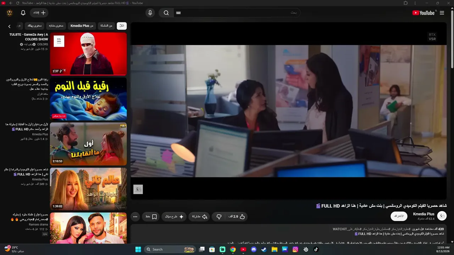Open the three-dot more actions menu

135,216
